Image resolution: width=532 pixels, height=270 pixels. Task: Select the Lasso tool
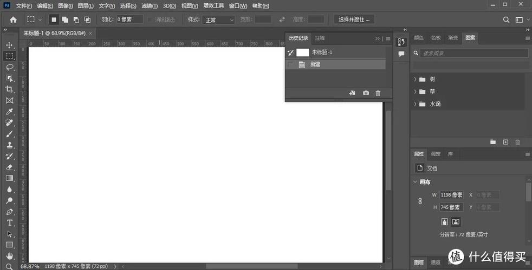click(x=10, y=67)
